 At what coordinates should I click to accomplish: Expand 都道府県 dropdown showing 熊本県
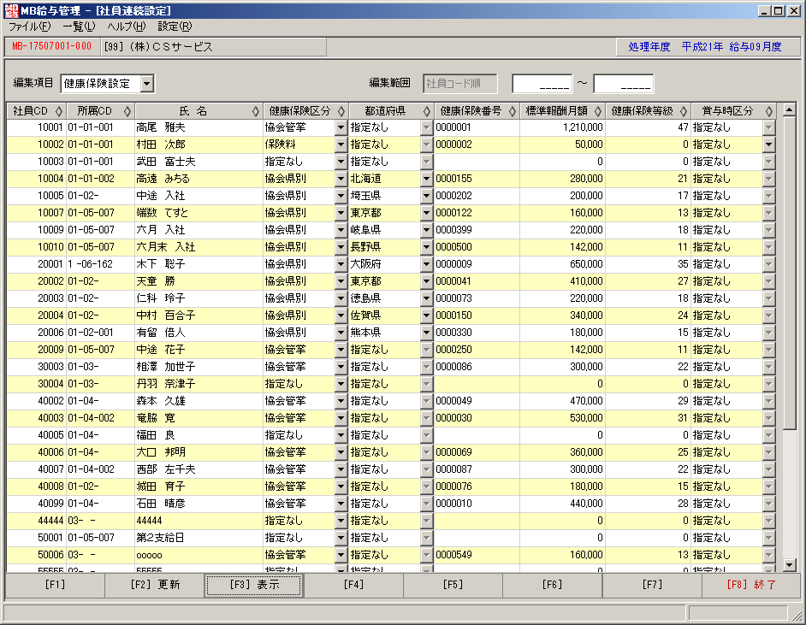coord(426,333)
